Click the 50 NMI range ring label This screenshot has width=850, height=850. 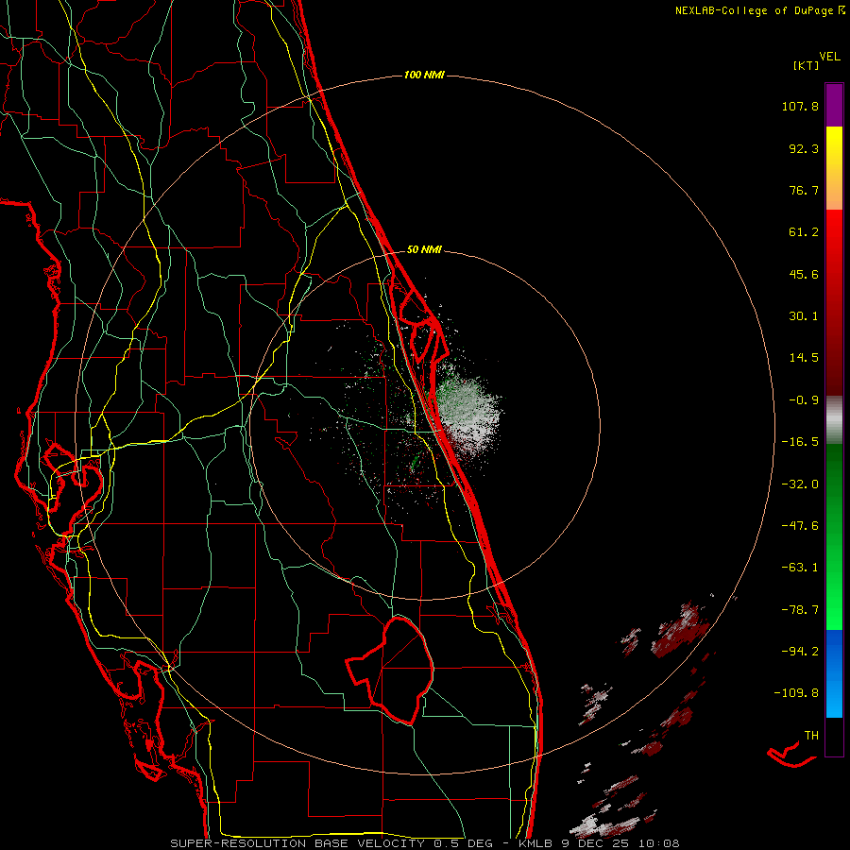[424, 249]
